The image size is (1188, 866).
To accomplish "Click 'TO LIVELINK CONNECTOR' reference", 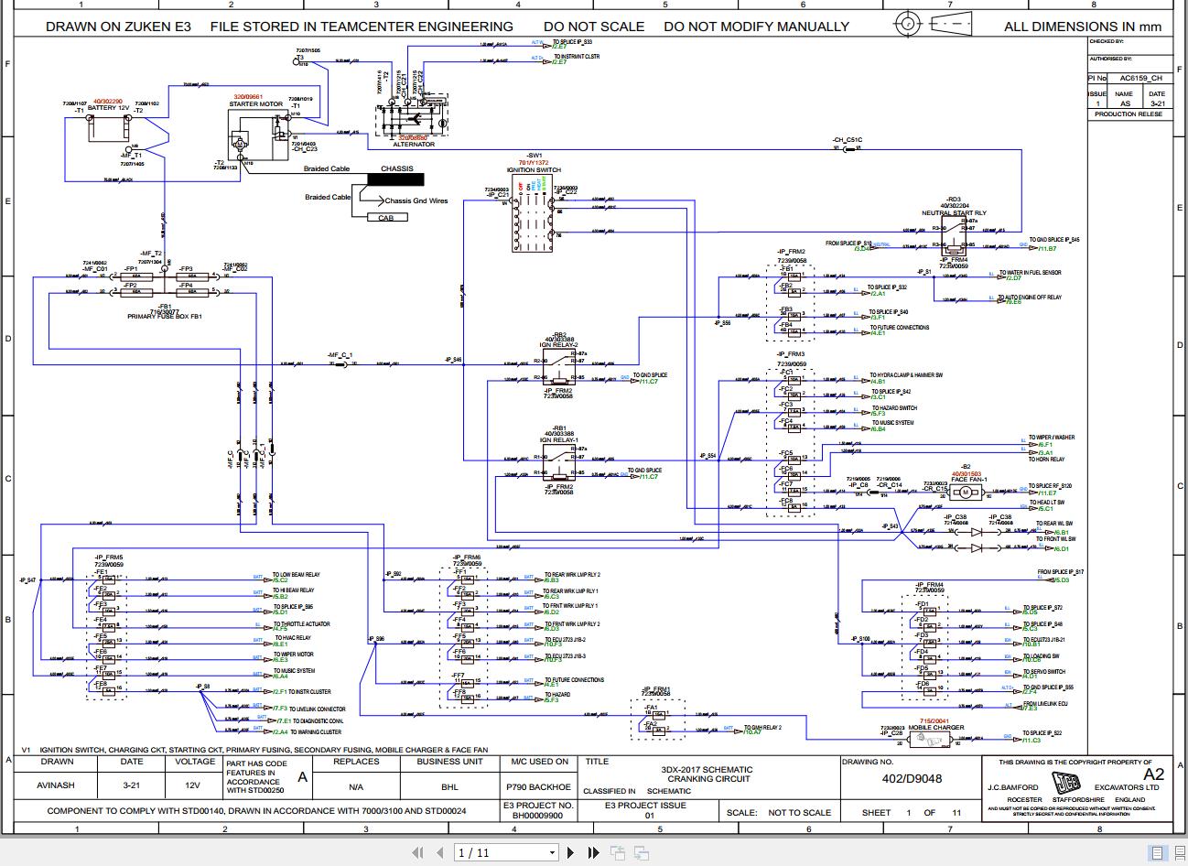I will click(318, 709).
